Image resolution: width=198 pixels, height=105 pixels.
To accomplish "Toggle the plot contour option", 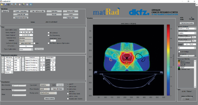I will point(68,87).
